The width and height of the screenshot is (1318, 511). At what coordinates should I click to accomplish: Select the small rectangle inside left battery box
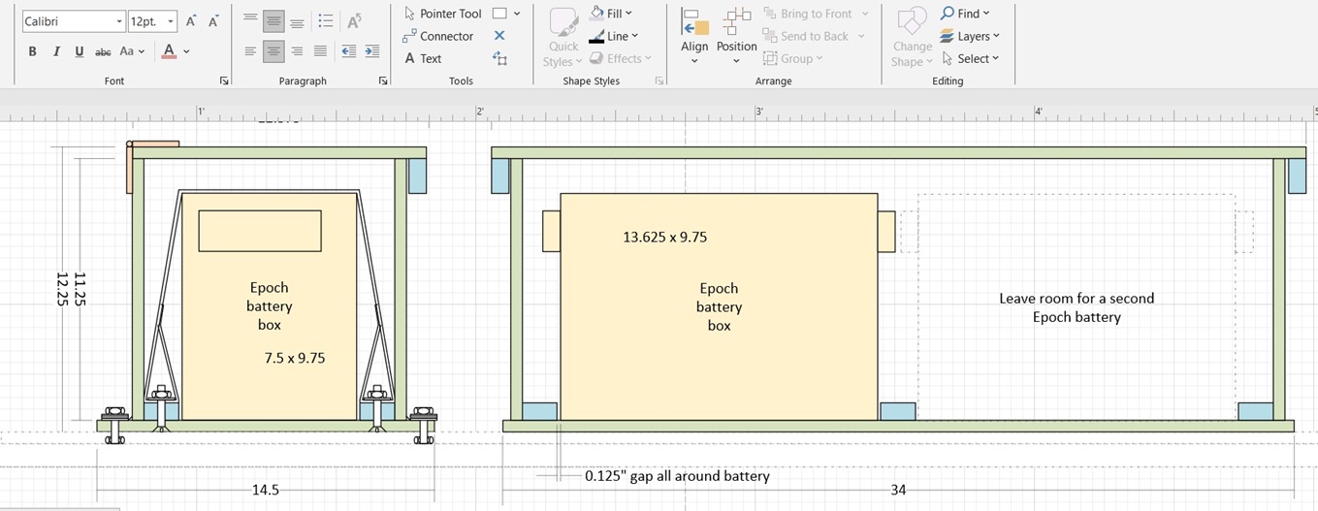click(x=260, y=231)
